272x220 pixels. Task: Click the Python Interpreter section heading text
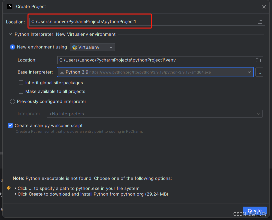click(65, 34)
